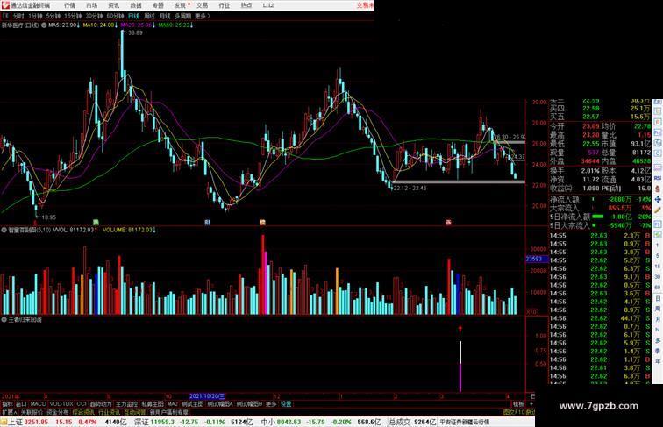Open the 互动问答 tab

[x=135, y=412]
